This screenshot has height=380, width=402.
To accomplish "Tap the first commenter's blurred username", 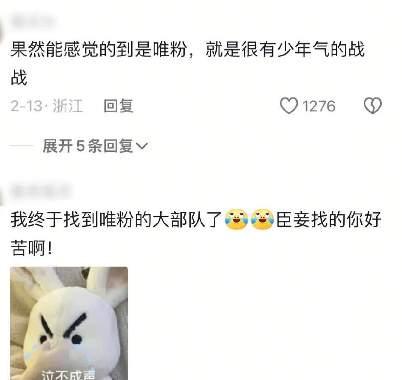I will (33, 21).
